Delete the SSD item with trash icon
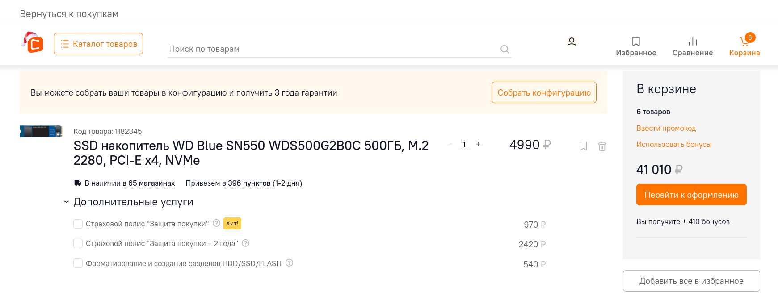This screenshot has height=300, width=778. (602, 146)
